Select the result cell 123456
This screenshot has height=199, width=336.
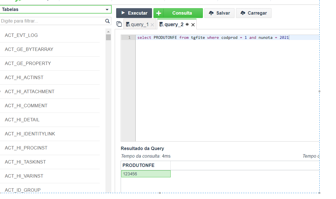146,174
